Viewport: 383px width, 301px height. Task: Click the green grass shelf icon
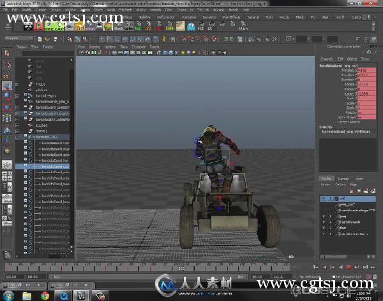pyautogui.click(x=108, y=26)
